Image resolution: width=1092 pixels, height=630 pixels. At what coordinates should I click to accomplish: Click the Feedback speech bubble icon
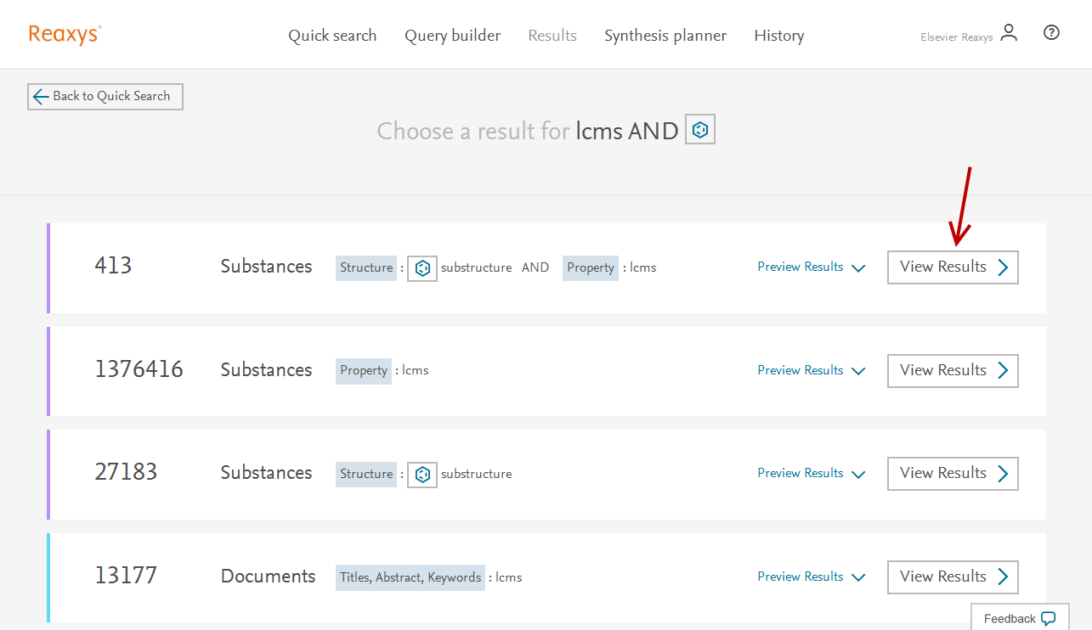(1049, 618)
